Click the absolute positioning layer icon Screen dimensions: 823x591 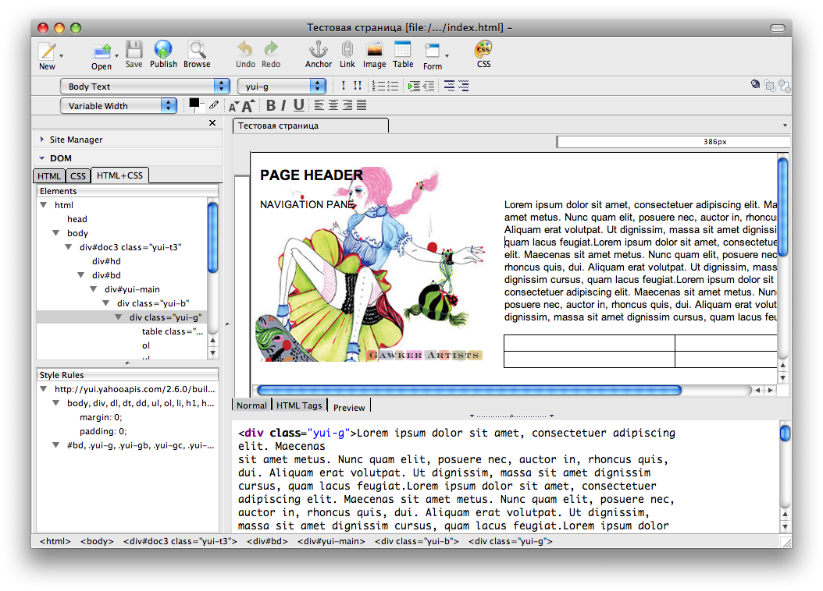point(755,84)
